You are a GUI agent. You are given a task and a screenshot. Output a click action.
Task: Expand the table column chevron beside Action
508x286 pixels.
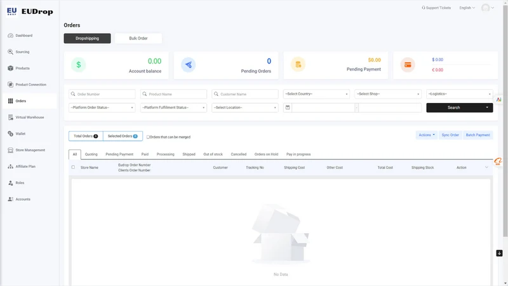486,167
